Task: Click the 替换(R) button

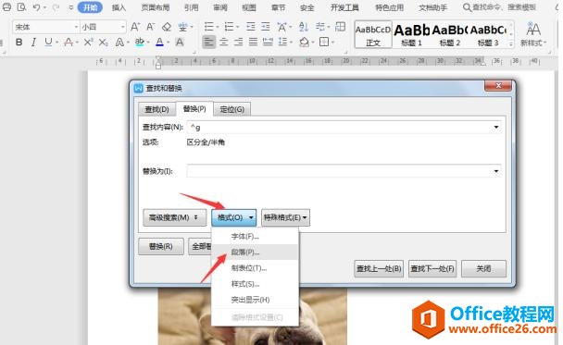Action: tap(161, 247)
